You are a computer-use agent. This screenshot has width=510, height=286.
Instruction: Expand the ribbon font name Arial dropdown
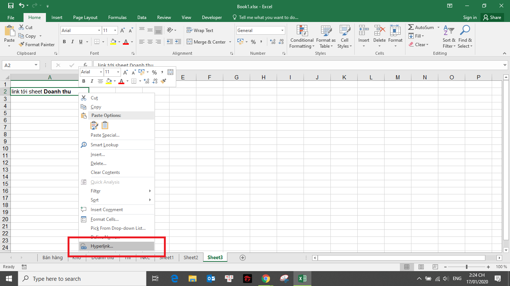pos(99,31)
